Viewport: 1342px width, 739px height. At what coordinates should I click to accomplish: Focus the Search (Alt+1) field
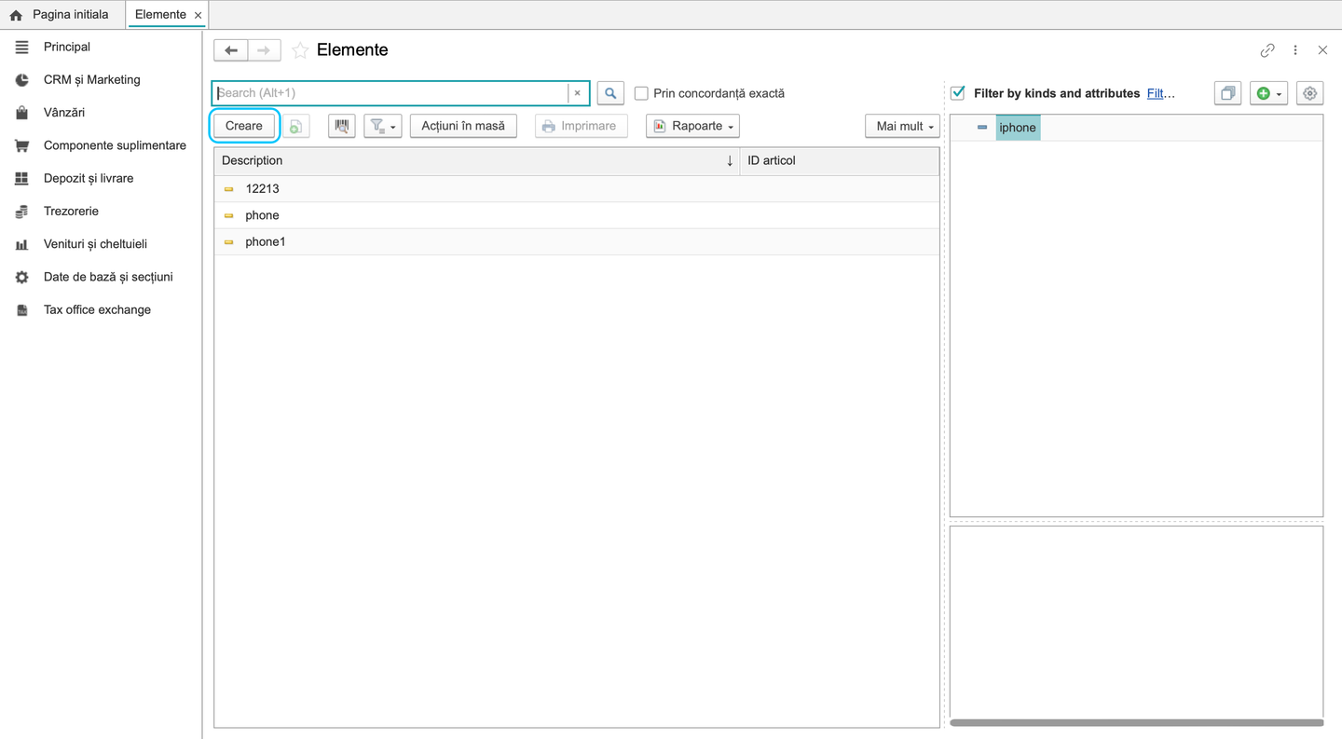click(390, 93)
